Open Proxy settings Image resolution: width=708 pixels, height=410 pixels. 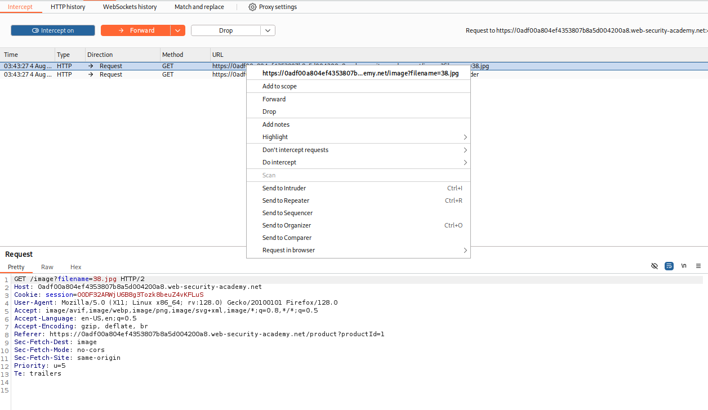[x=273, y=7]
